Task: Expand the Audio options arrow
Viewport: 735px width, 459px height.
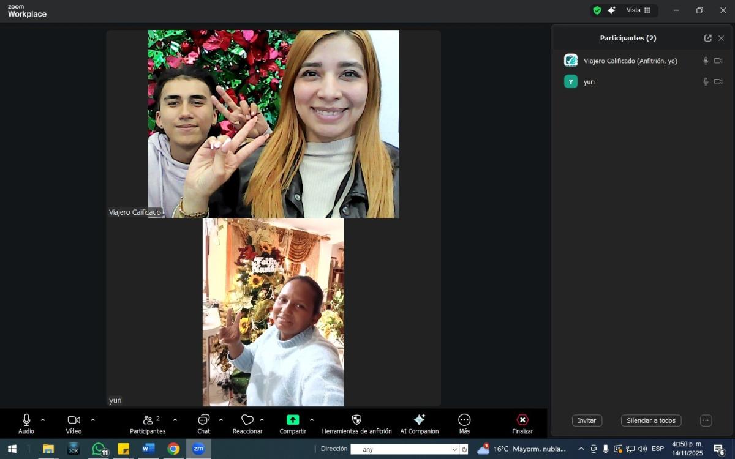Action: click(x=43, y=420)
